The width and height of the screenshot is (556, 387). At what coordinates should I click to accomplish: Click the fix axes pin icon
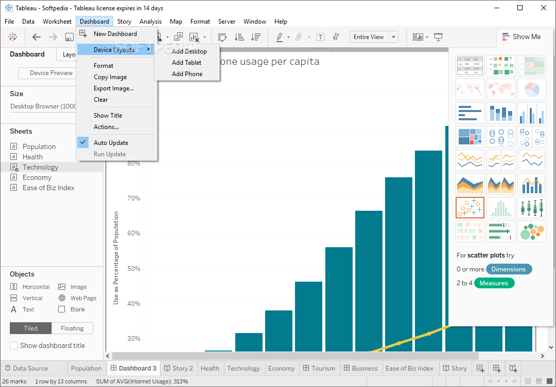pos(336,37)
